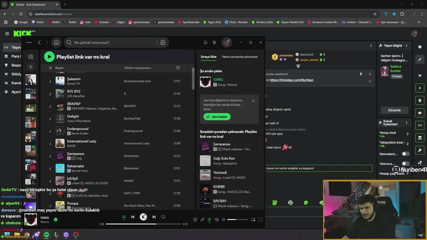Viewport: 427px width, 240px height.
Task: Mute the Spotify volume speaker icon
Action: (x=224, y=220)
